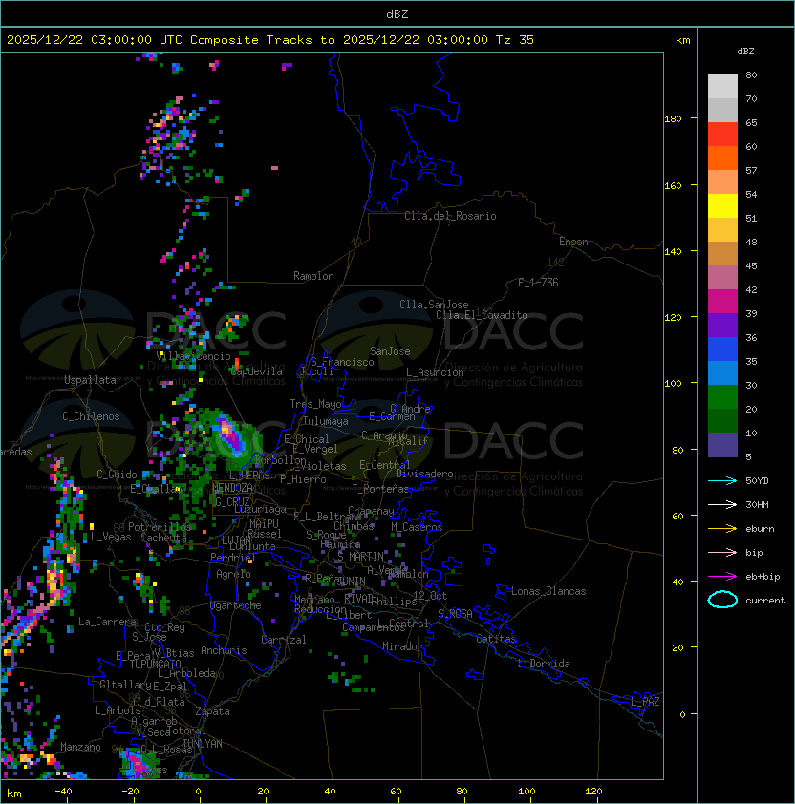Click the Tulumaya place label
795x804 pixels.
(x=326, y=421)
